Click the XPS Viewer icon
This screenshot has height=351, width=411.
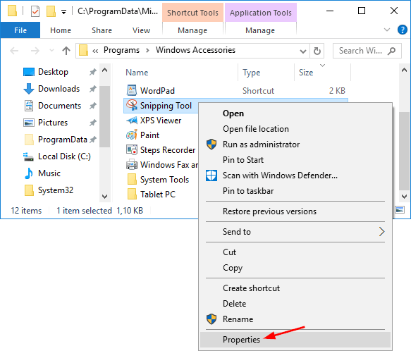[132, 121]
